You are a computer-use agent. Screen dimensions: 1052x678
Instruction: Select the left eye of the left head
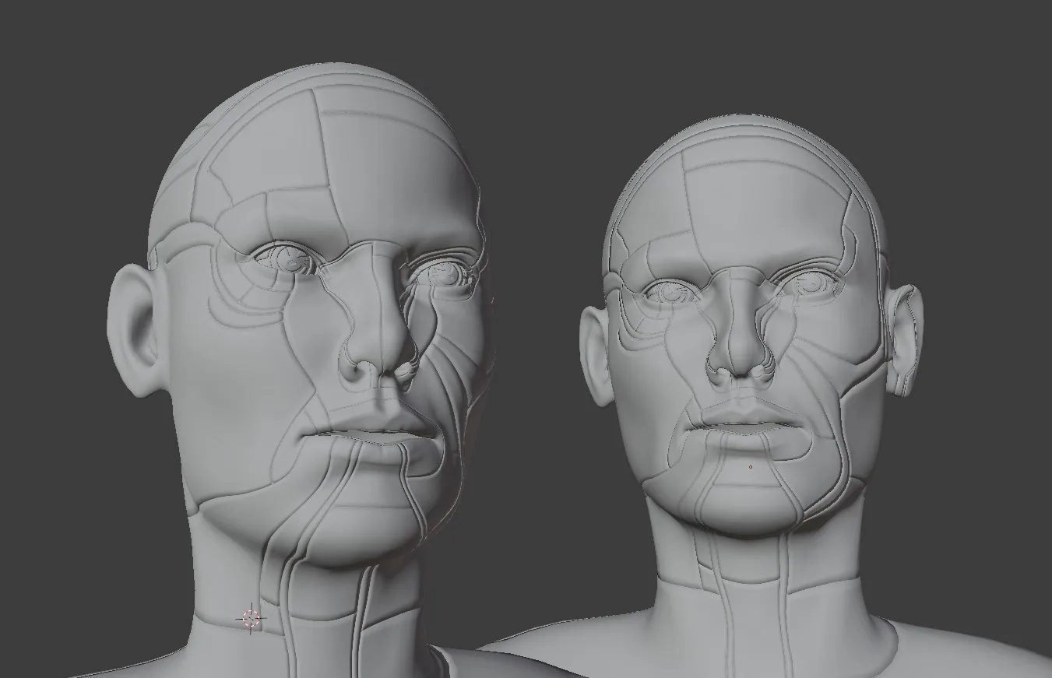pos(284,261)
